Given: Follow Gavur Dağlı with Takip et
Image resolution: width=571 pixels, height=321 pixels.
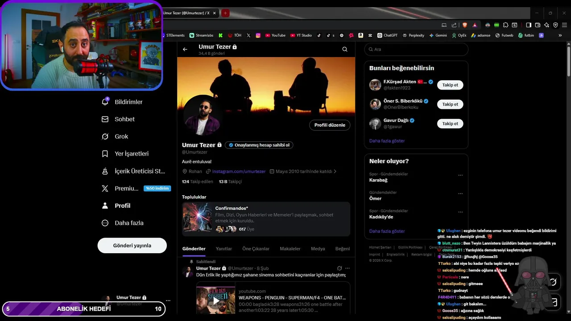Looking at the screenshot, I should pyautogui.click(x=450, y=123).
